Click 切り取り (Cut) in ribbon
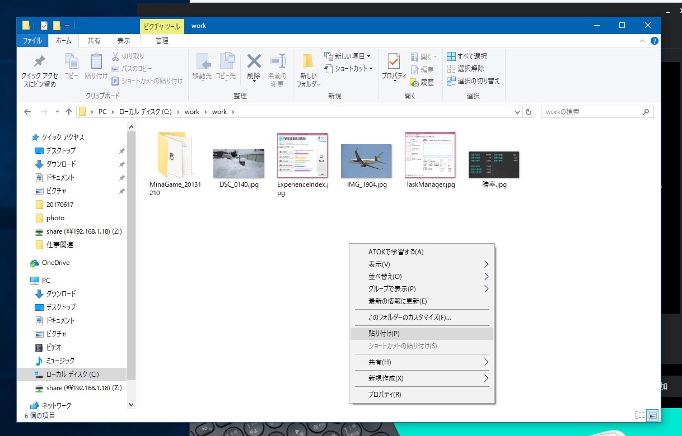 point(128,56)
